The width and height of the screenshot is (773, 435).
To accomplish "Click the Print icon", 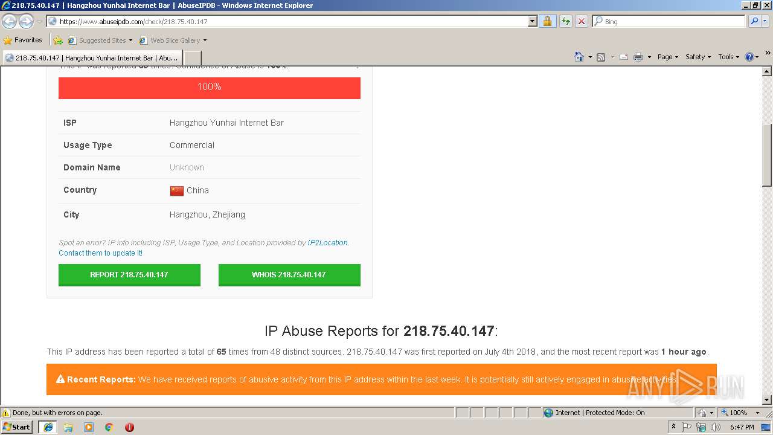I will [x=638, y=57].
